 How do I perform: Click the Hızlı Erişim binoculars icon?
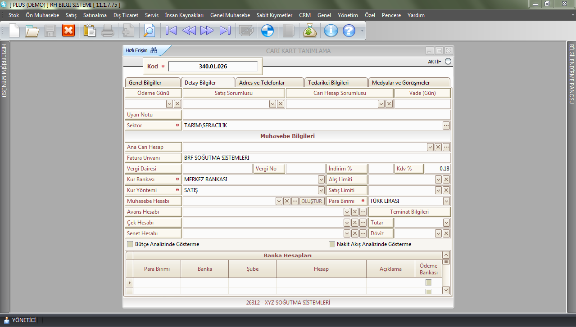point(154,50)
